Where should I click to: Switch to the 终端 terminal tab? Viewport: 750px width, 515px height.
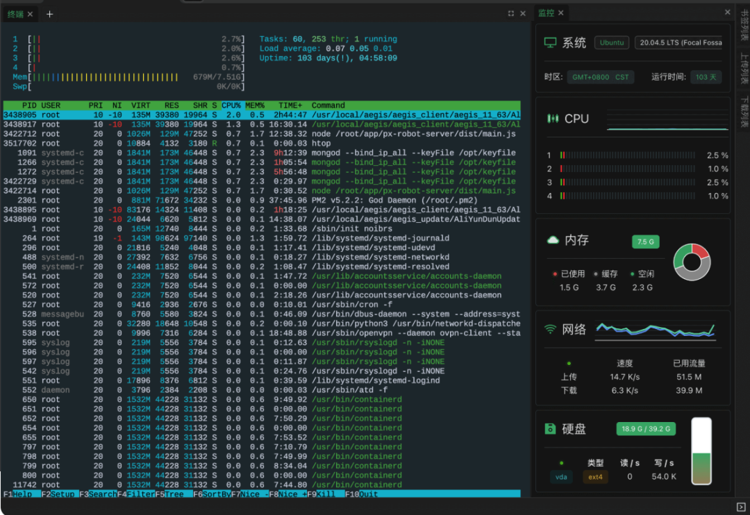pyautogui.click(x=15, y=14)
